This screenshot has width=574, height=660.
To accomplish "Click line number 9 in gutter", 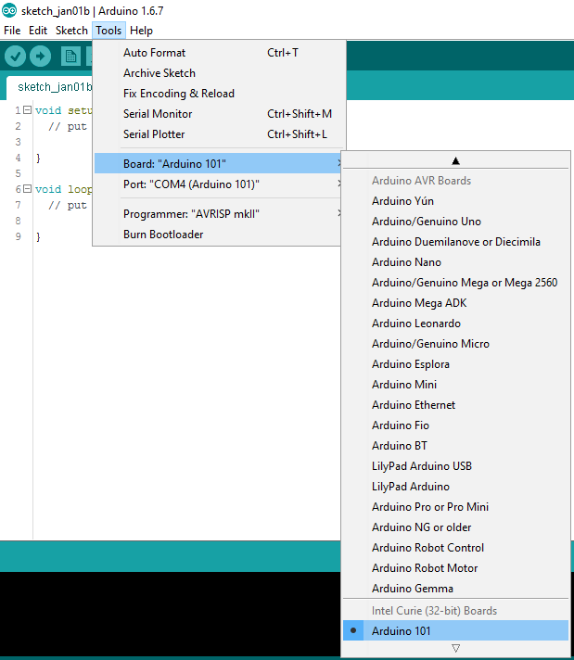I will click(x=18, y=236).
